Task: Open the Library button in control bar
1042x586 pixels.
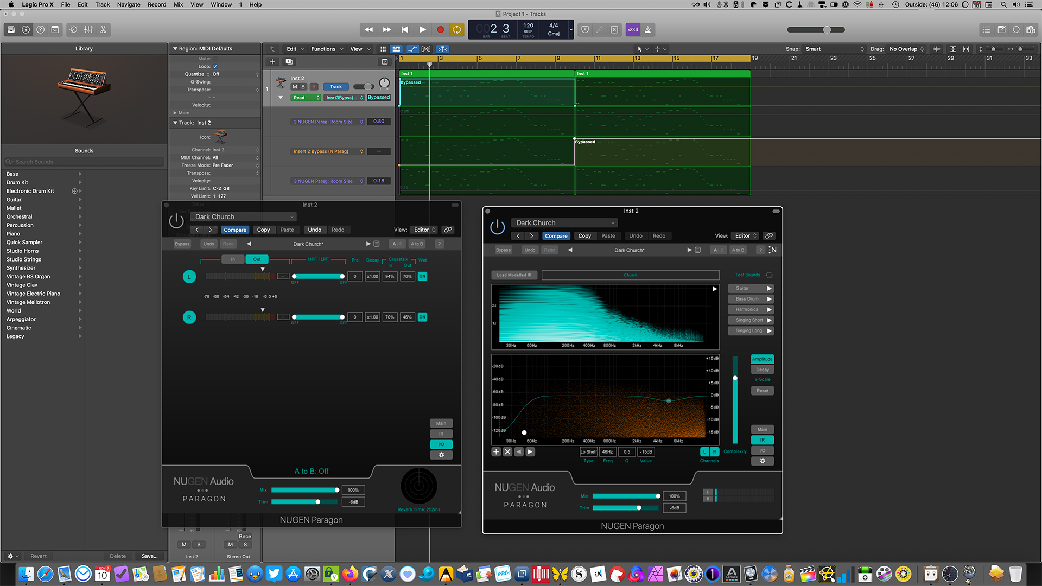Action: coord(11,30)
